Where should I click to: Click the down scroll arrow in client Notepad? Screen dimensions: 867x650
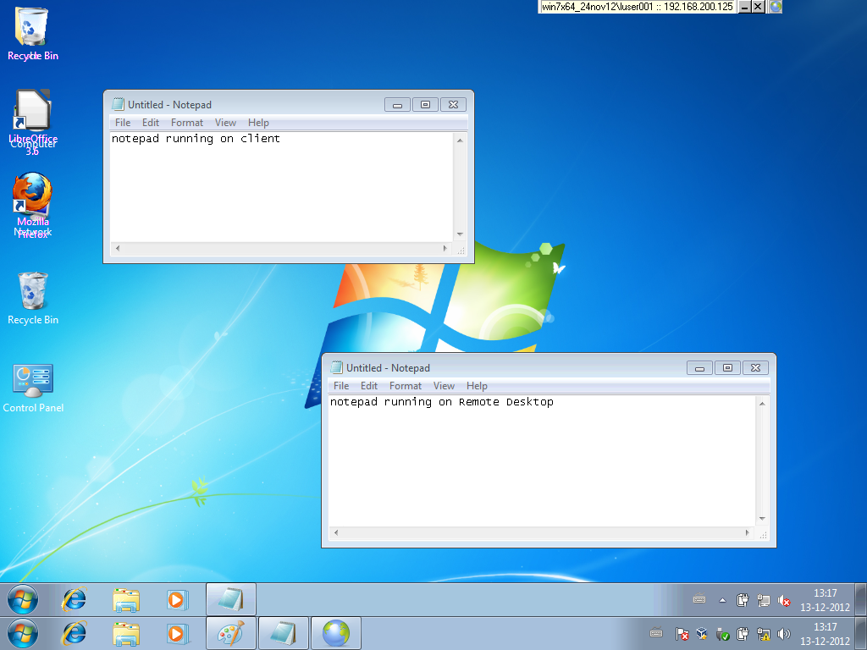461,234
